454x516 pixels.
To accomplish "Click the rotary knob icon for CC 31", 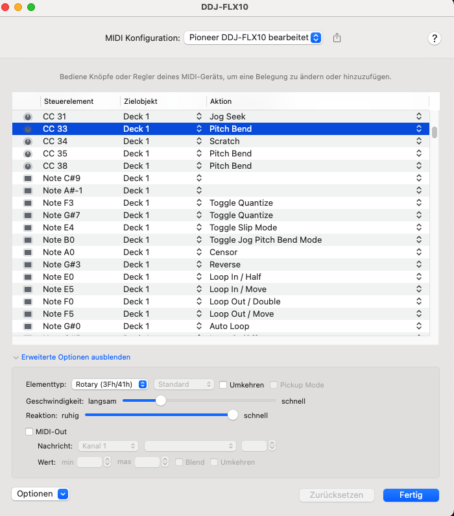I will click(28, 117).
